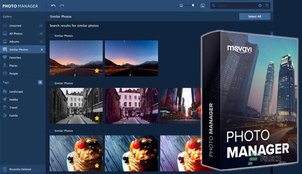Select the middle pancake photo

131,153
